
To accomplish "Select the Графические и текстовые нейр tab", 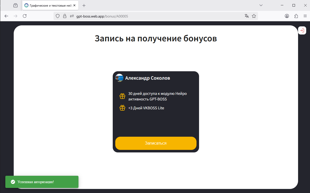I will [51, 5].
